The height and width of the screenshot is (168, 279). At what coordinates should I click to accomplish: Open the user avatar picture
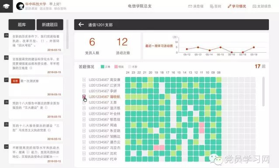(x=20, y=6)
